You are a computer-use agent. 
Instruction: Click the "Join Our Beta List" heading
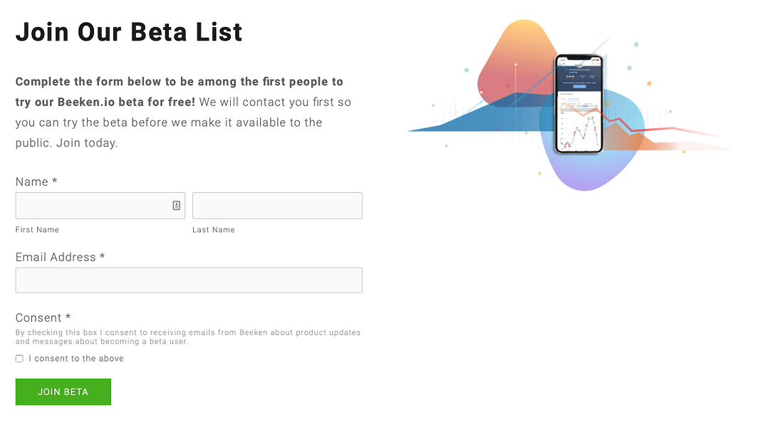click(x=129, y=32)
